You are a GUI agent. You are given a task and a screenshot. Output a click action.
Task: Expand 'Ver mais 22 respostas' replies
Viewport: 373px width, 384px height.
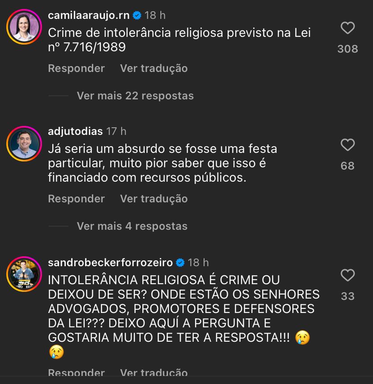(x=135, y=96)
